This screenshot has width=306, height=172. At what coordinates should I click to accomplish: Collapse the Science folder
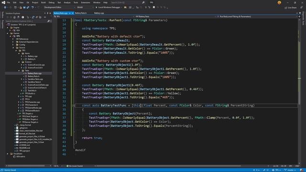(x=19, y=62)
